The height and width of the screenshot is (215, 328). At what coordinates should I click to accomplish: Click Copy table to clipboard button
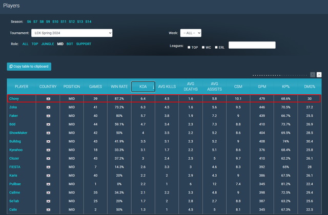point(29,67)
